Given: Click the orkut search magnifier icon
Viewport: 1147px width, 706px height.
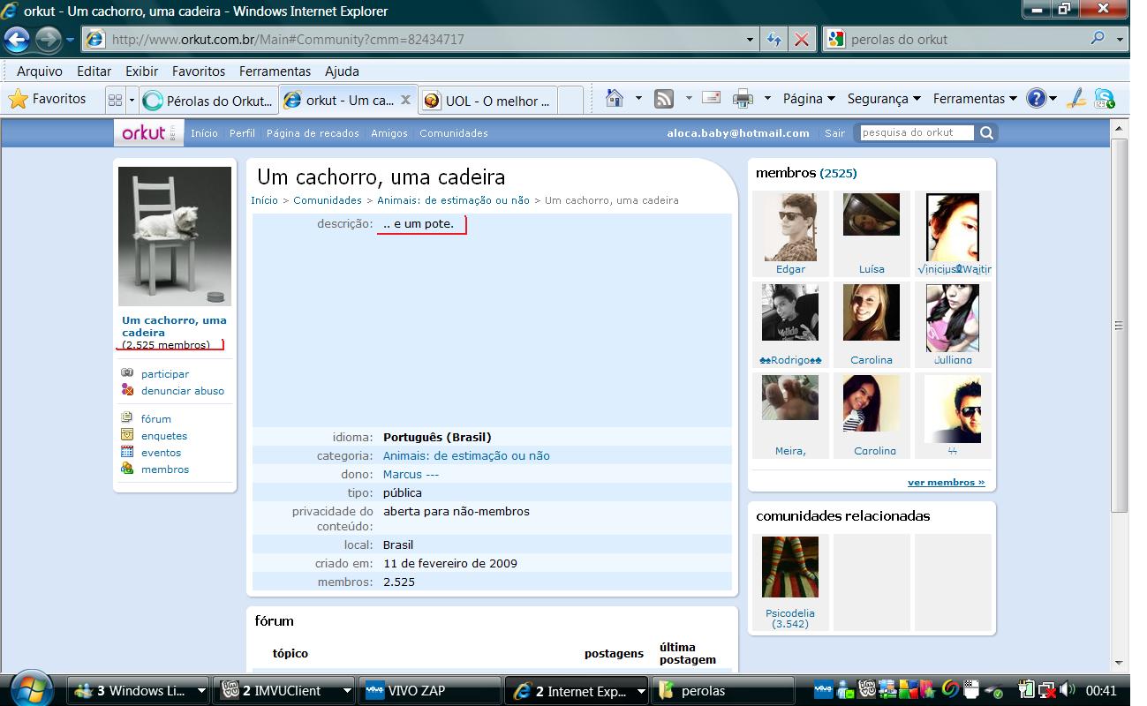Looking at the screenshot, I should (x=987, y=133).
